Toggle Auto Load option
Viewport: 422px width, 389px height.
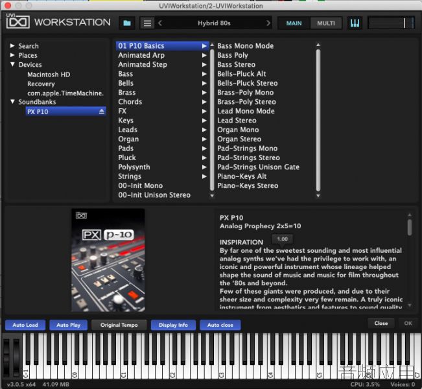pos(25,325)
